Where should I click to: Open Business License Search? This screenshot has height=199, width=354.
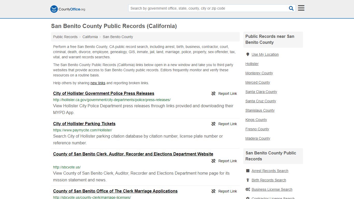point(272,189)
